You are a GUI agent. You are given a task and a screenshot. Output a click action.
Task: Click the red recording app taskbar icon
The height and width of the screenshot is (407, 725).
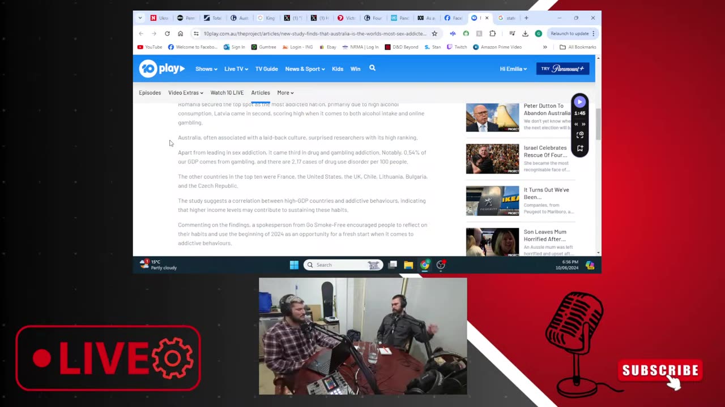[441, 265]
